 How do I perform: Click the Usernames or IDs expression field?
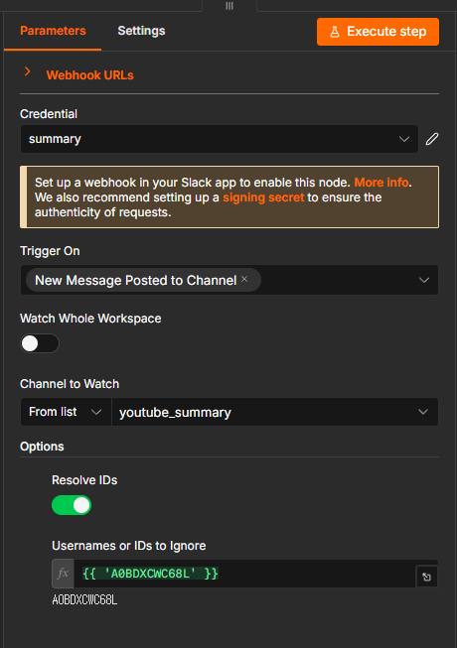point(244,574)
